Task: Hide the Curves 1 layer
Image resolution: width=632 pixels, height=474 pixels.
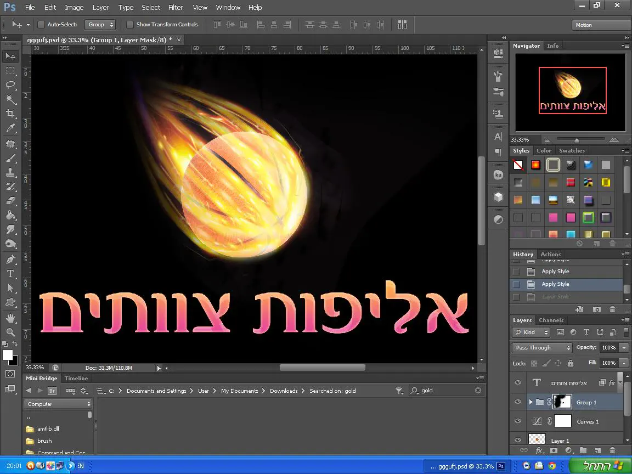Action: 517,421
